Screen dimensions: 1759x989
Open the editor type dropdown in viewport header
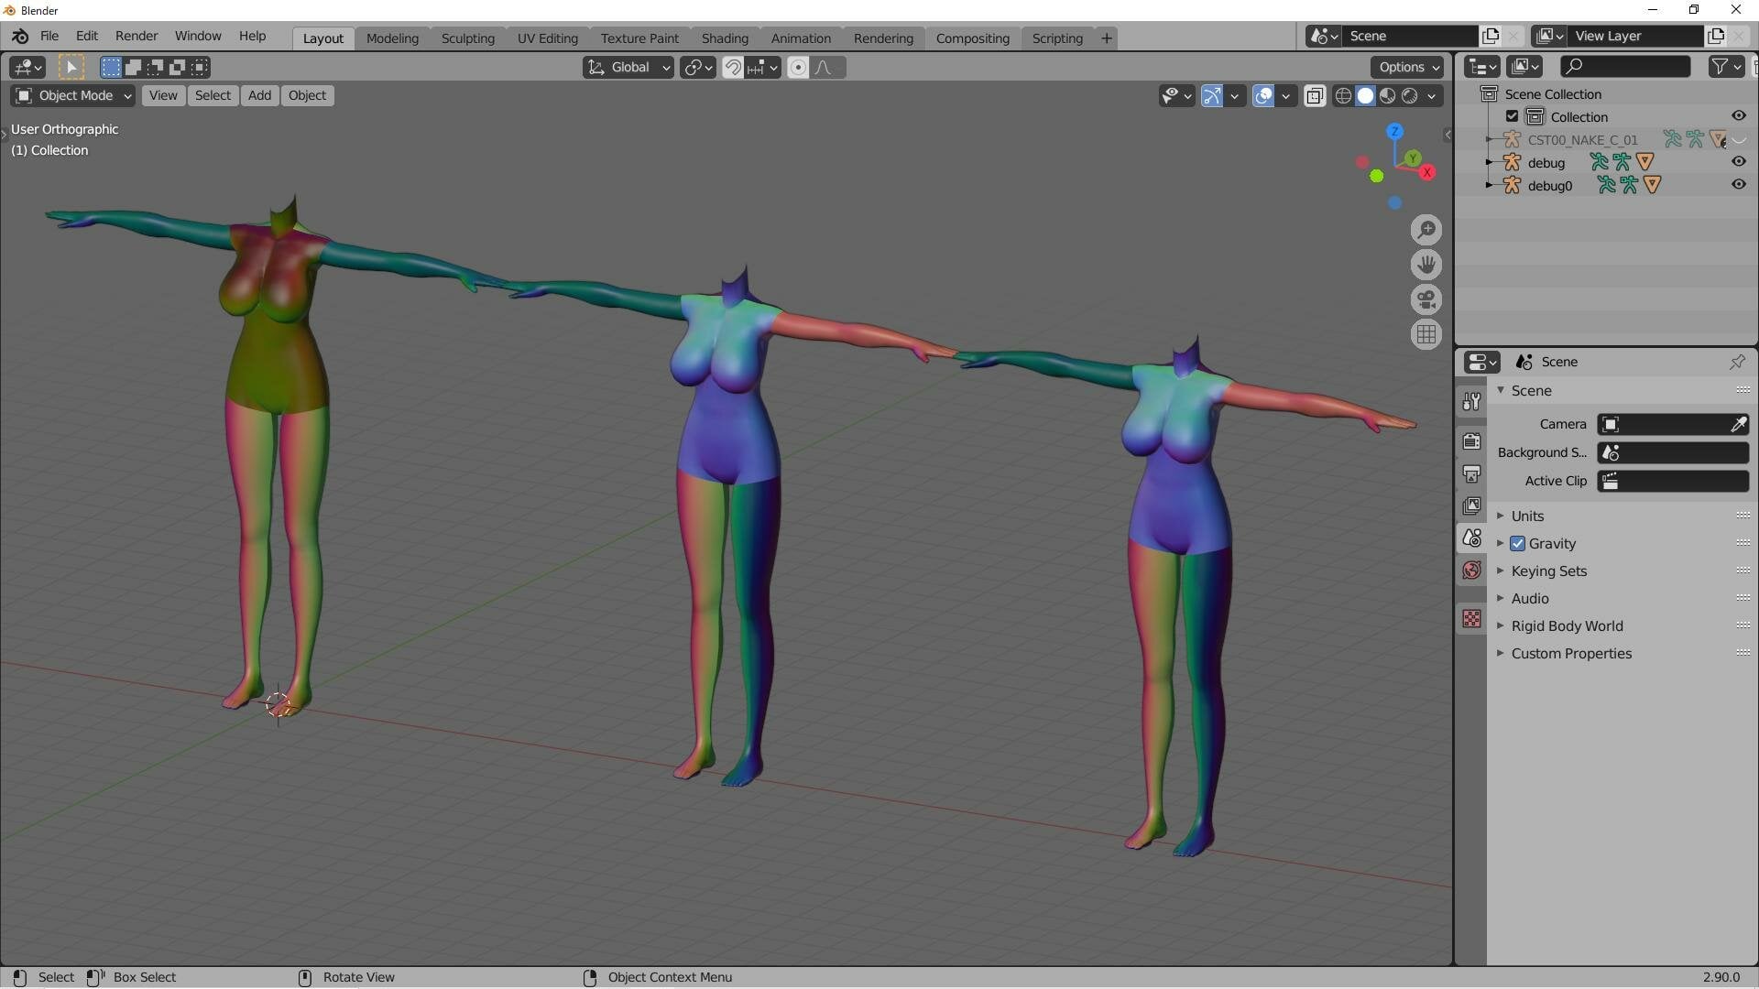[x=27, y=67]
